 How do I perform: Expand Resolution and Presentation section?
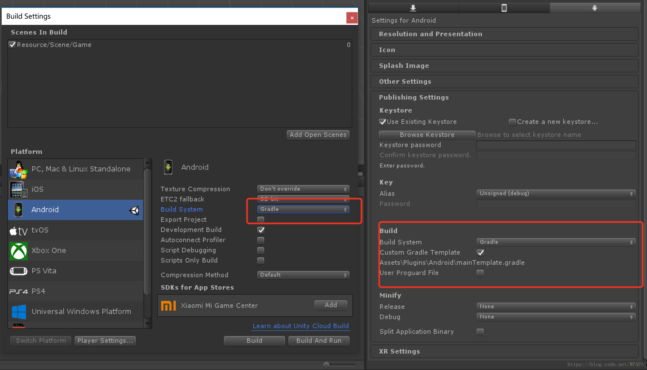504,34
